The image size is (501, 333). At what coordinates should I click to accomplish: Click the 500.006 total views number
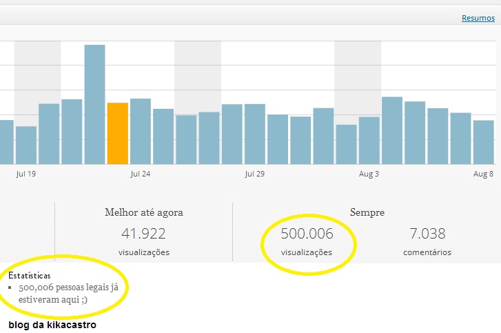307,233
